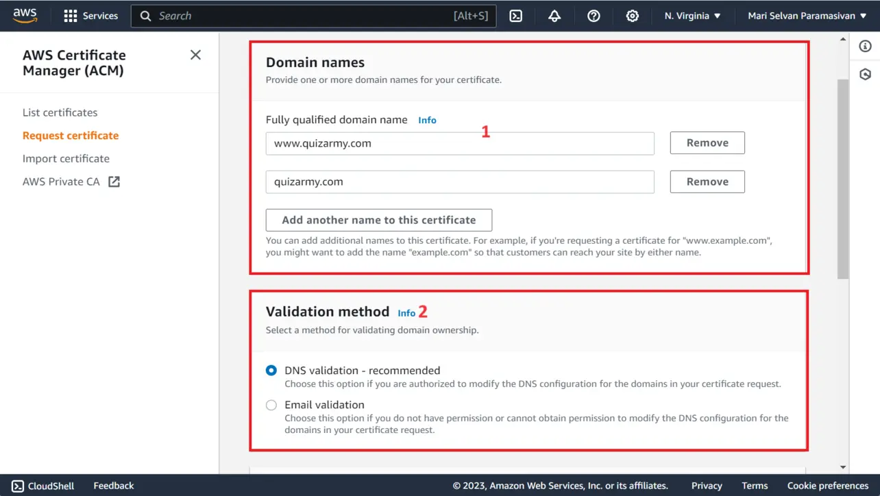Close the ACM navigation sidebar
880x496 pixels.
point(195,55)
